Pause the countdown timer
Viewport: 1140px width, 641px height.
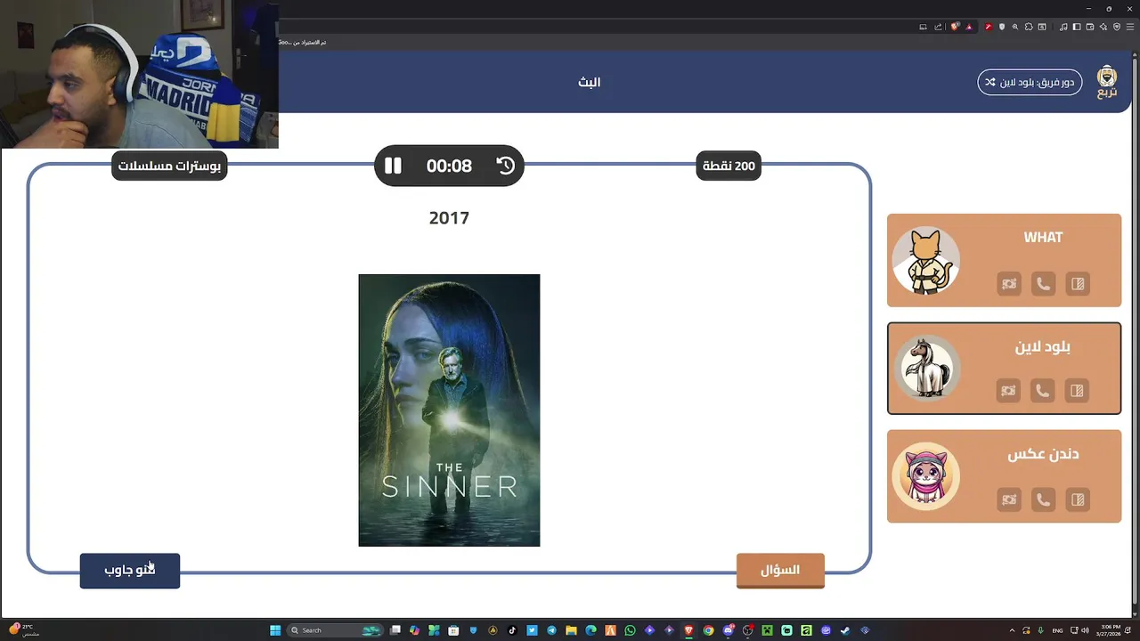coord(393,166)
